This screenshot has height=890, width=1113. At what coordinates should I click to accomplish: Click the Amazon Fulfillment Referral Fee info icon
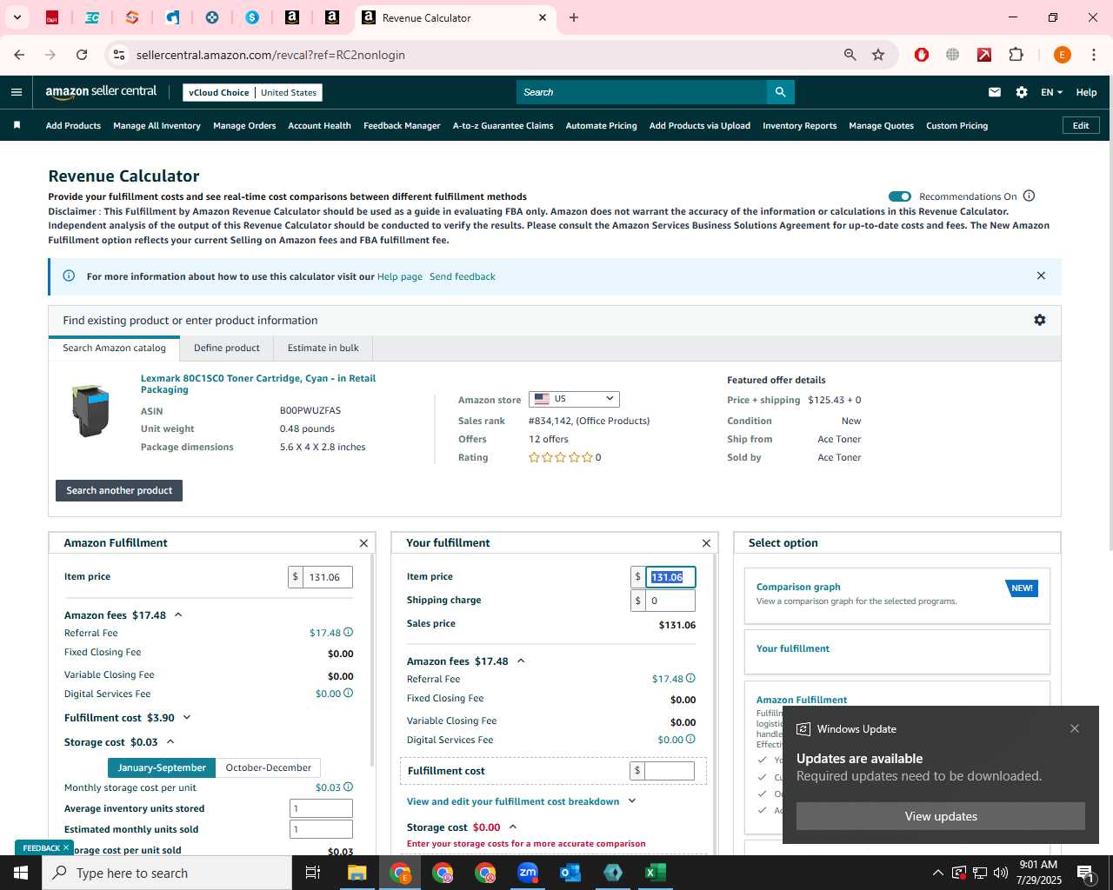[x=349, y=632]
